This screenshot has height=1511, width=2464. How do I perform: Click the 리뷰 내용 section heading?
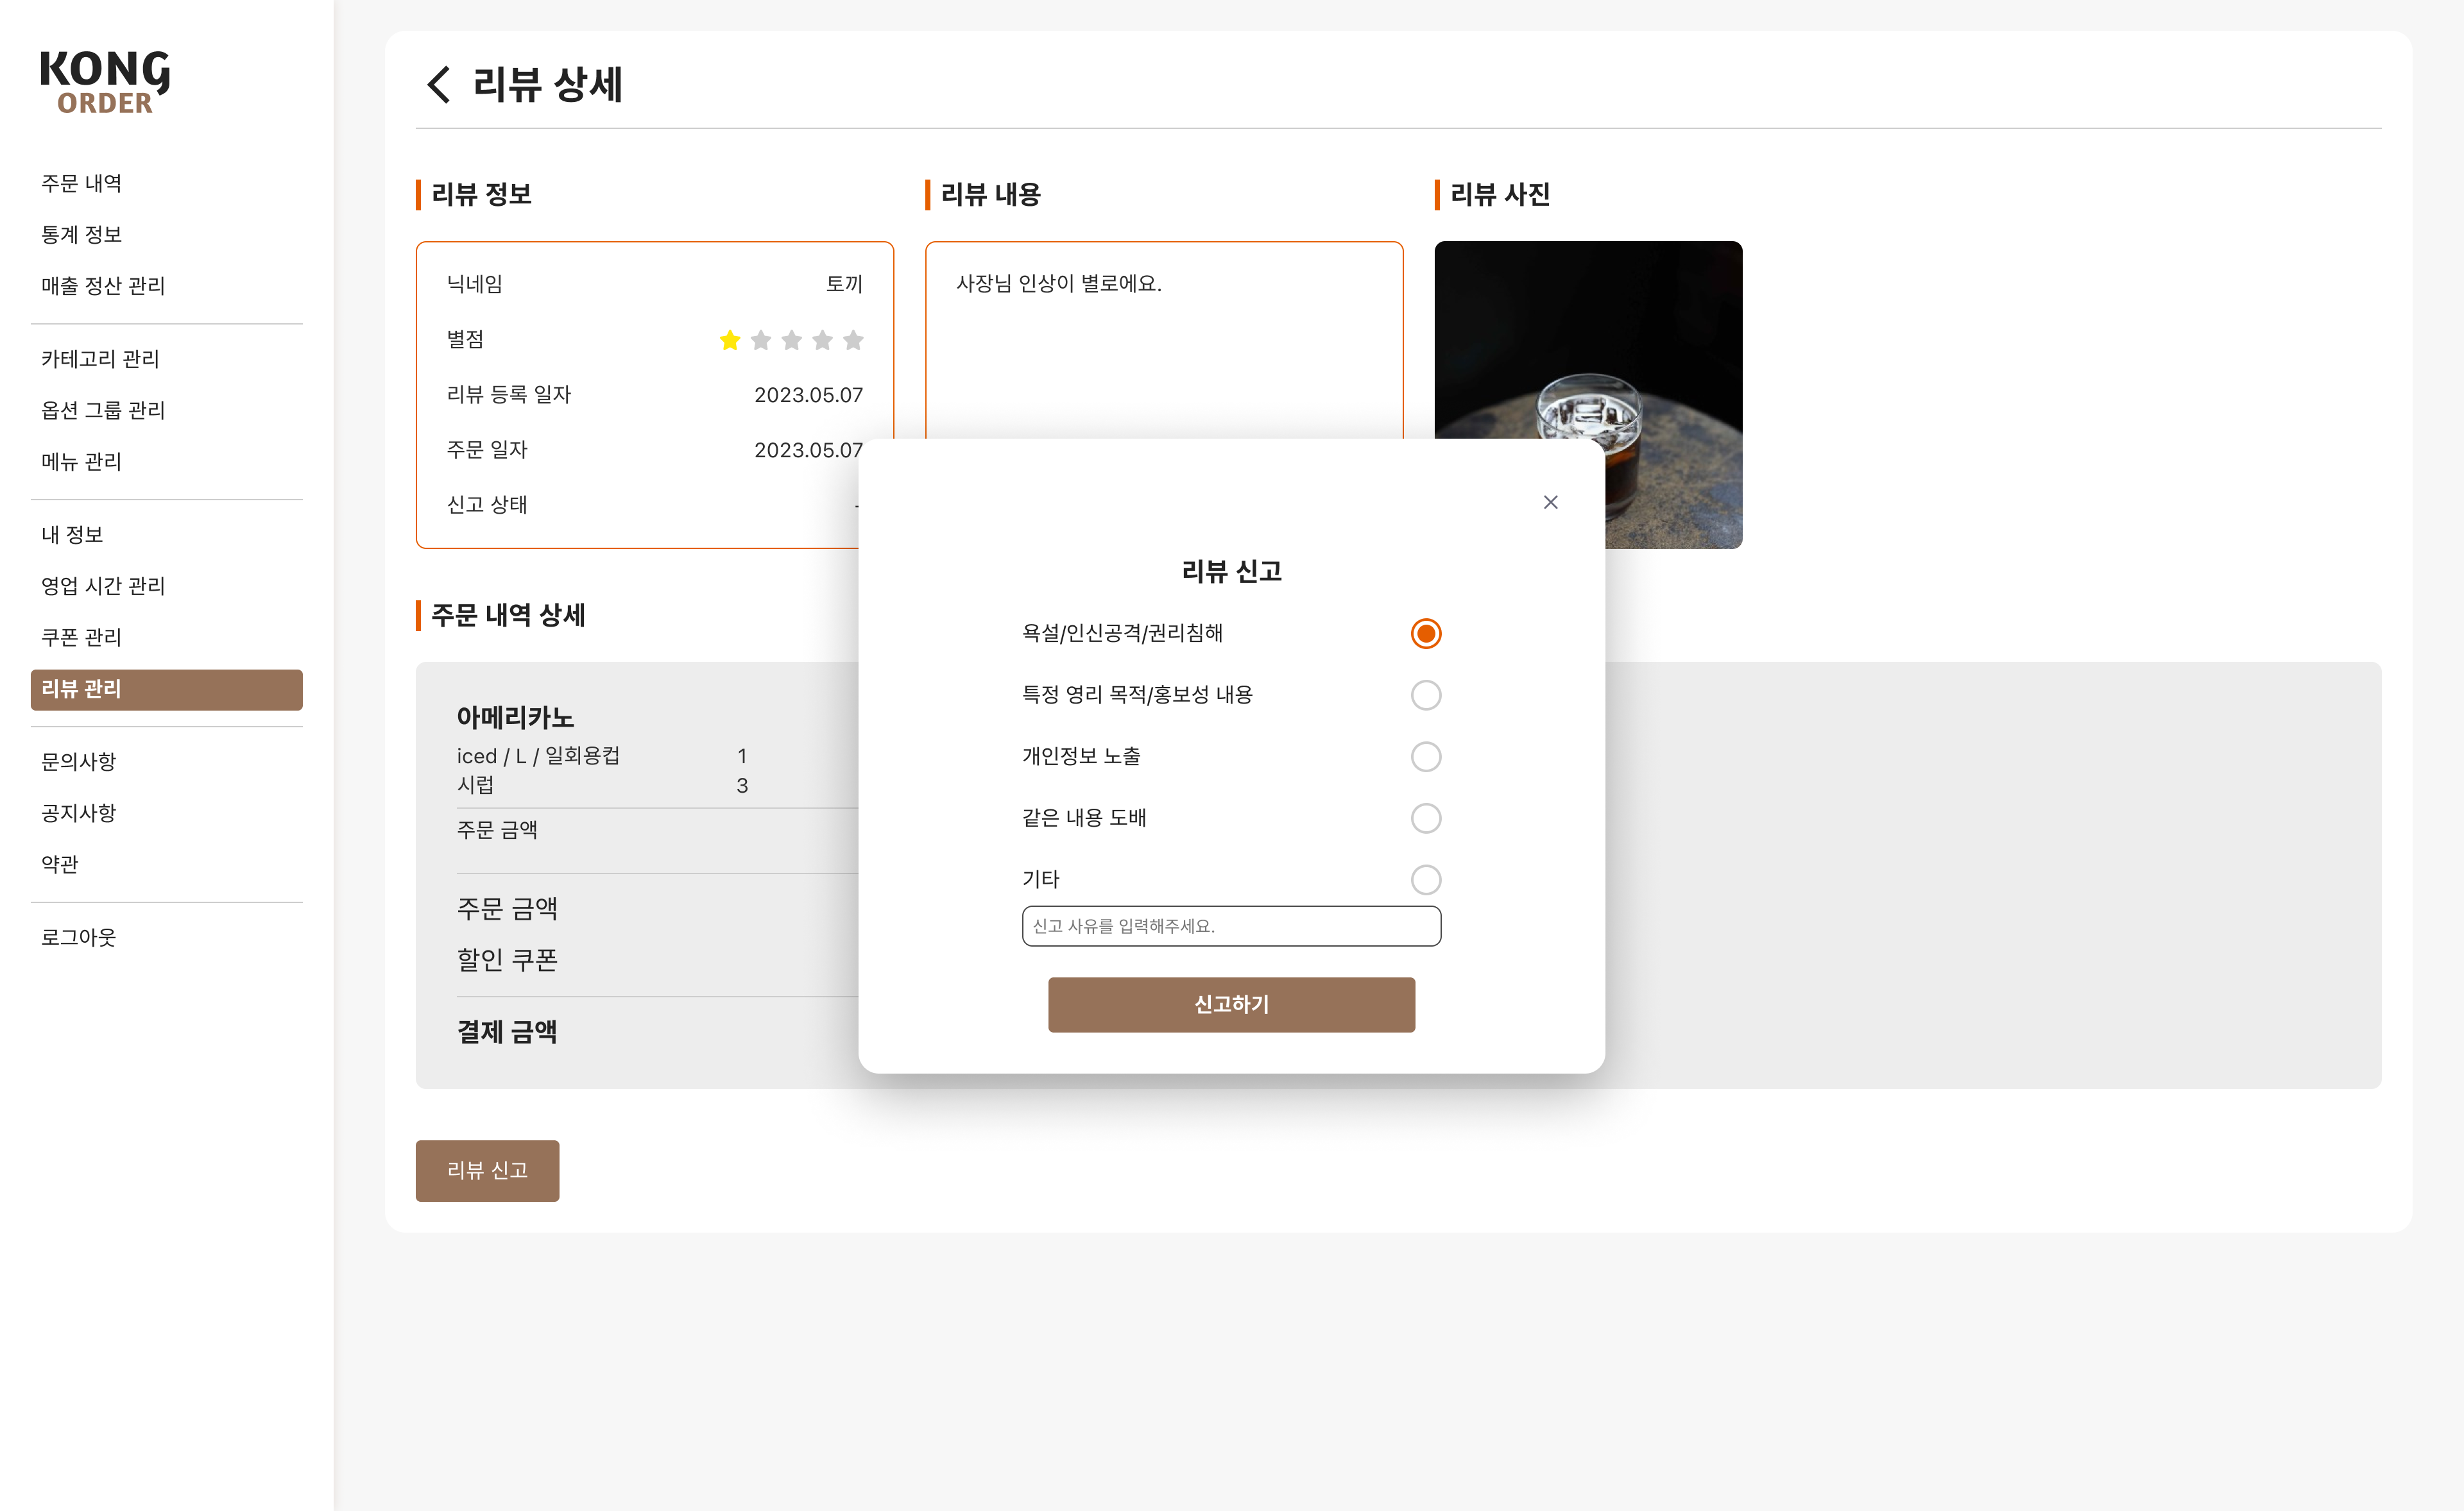point(990,195)
